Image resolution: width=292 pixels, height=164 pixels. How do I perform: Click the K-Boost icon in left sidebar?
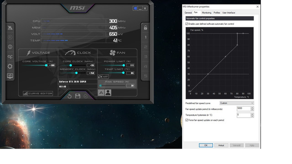click(10, 37)
